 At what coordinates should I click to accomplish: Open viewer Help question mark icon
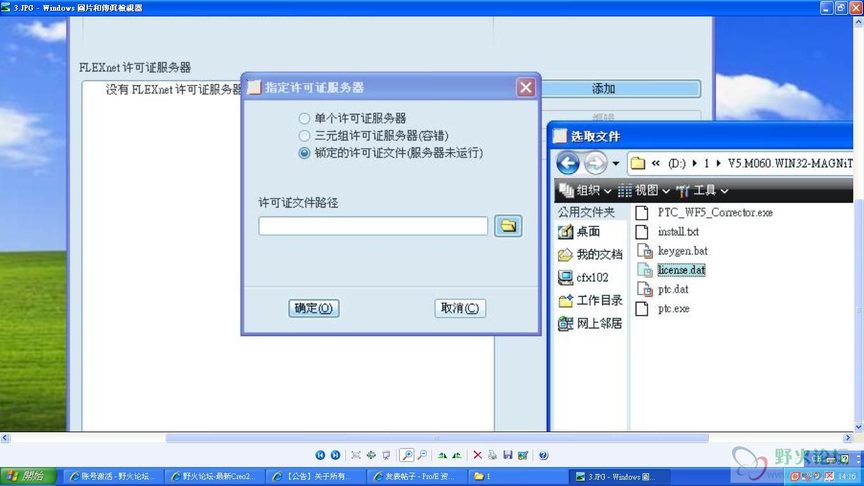click(543, 455)
